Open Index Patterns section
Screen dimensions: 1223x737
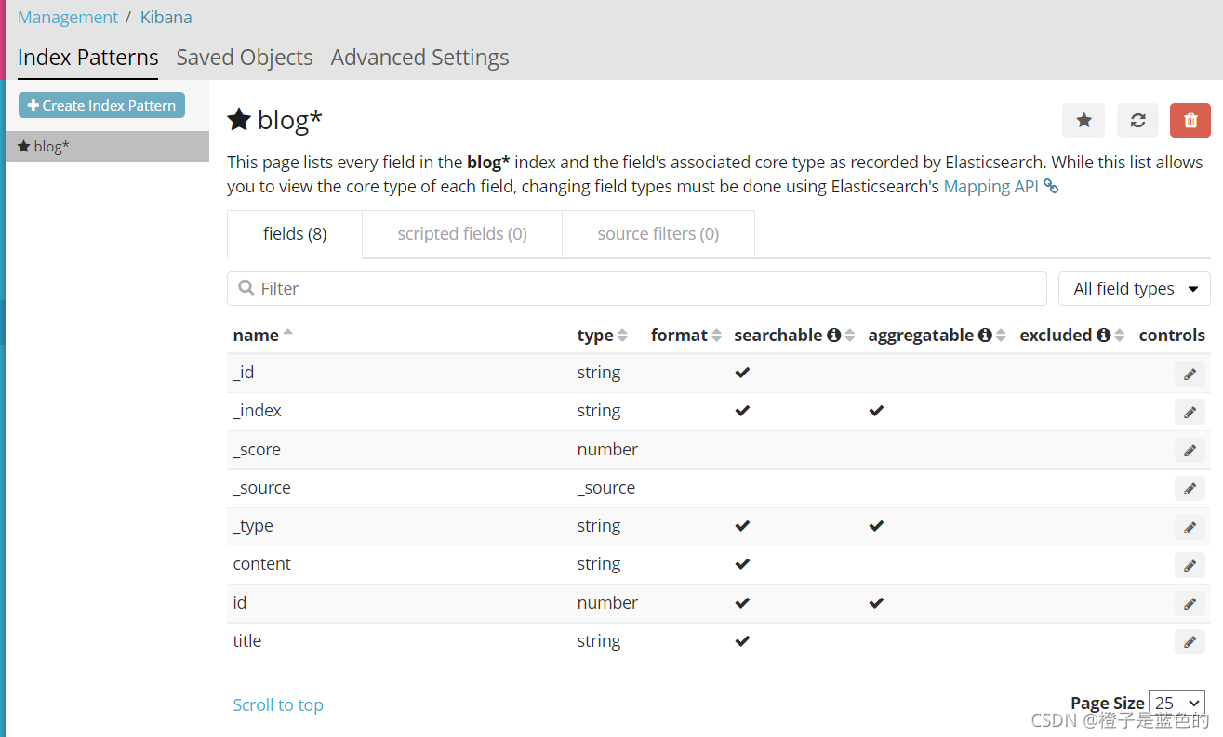pyautogui.click(x=88, y=58)
